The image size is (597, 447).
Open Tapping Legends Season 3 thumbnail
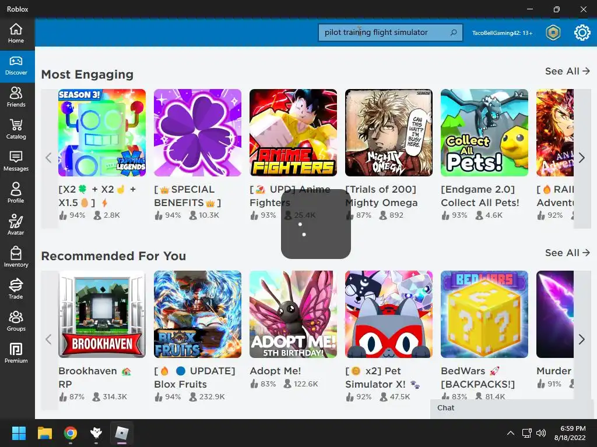[102, 133]
